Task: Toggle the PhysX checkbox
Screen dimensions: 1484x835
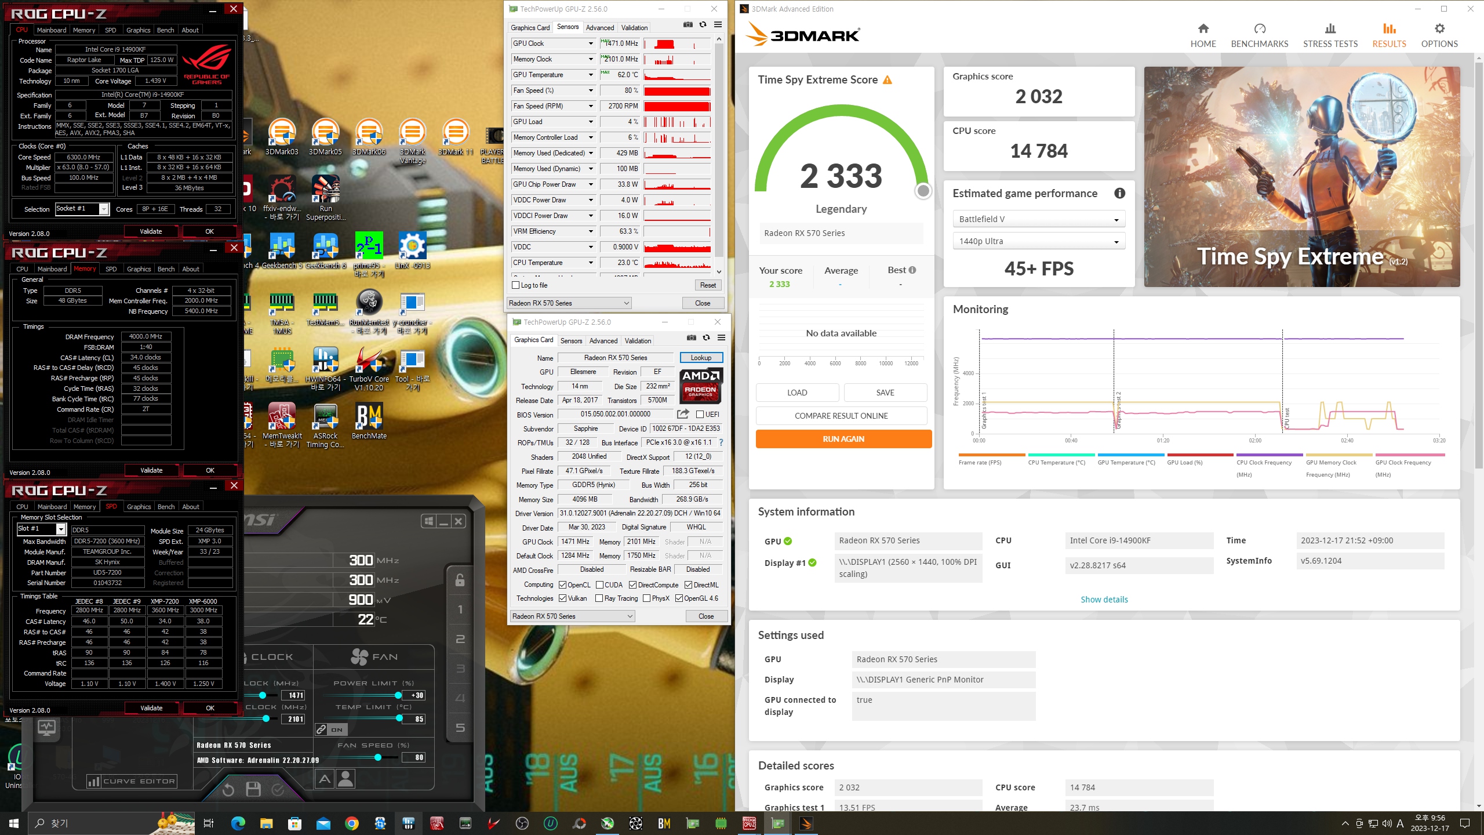Action: click(647, 598)
